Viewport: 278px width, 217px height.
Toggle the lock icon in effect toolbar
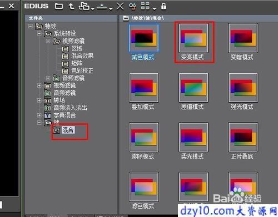163,6
